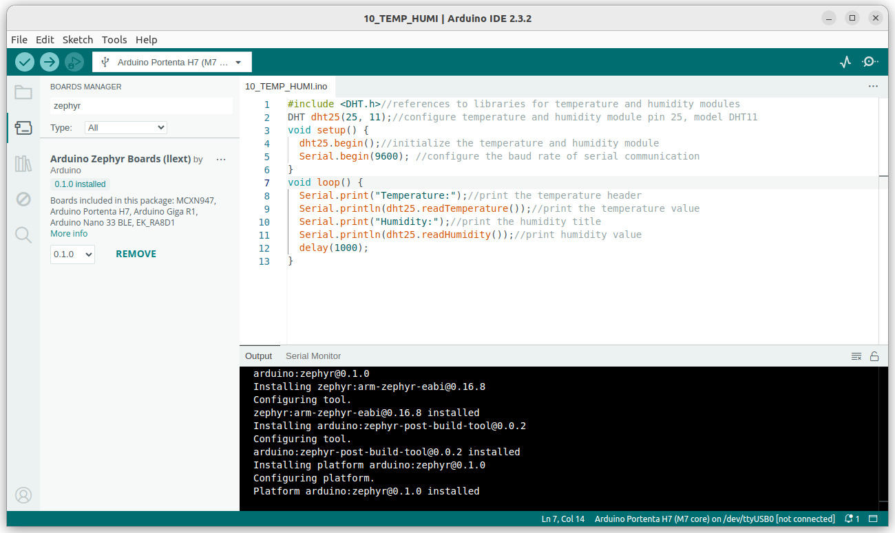Open the board selector dropdown
Image resolution: width=895 pixels, height=533 pixels.
[172, 62]
